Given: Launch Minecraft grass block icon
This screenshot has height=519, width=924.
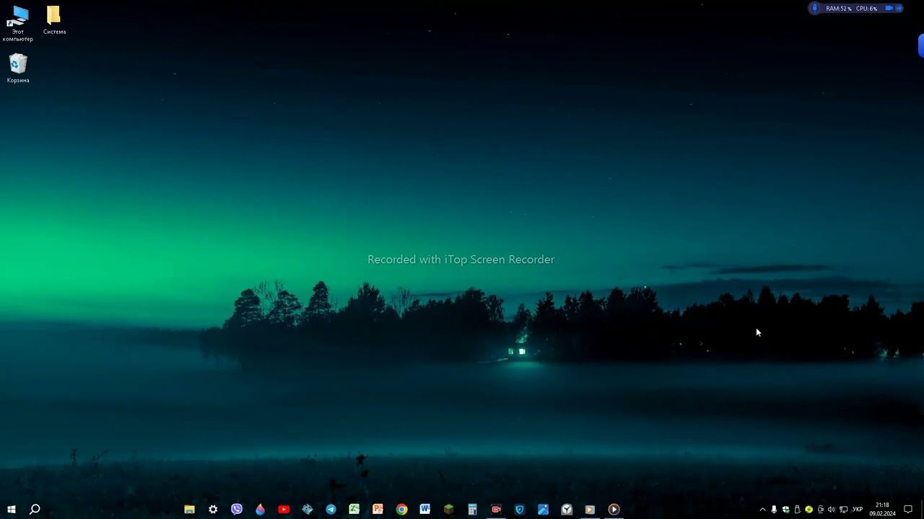Looking at the screenshot, I should 448,510.
